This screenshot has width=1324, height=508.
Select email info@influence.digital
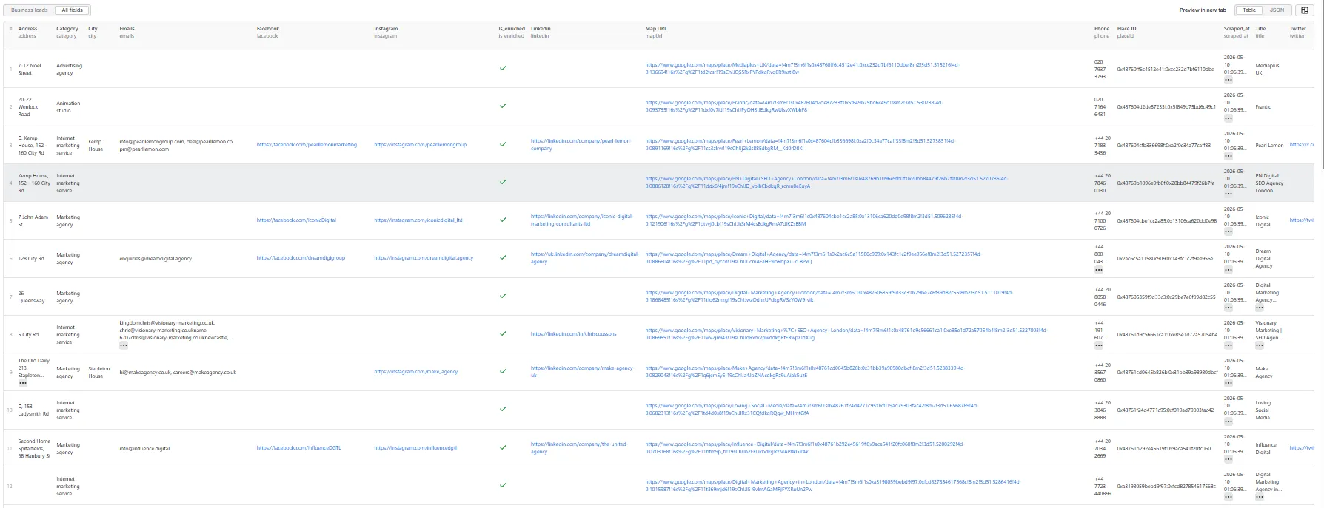144,448
